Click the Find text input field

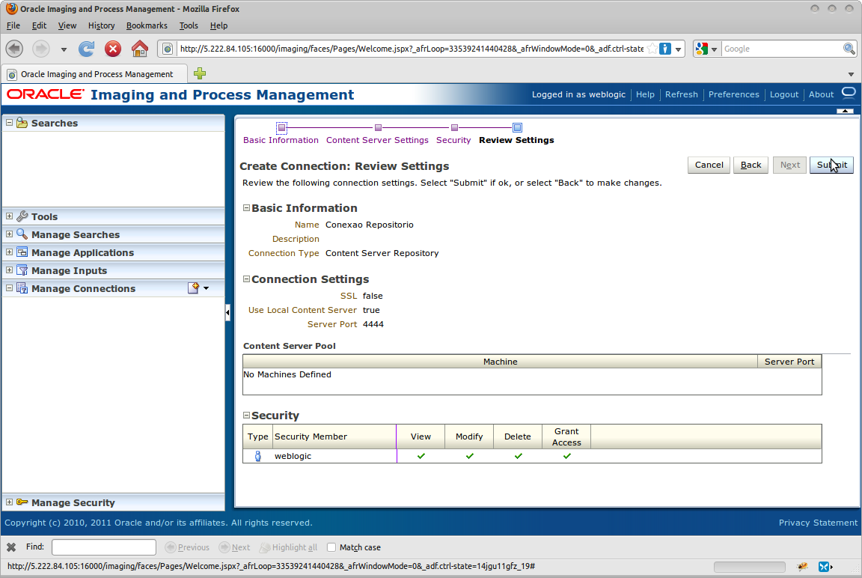coord(104,547)
